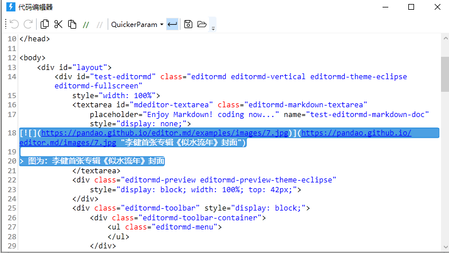Click the second pandao.github.io link on line 18

(x=356, y=133)
